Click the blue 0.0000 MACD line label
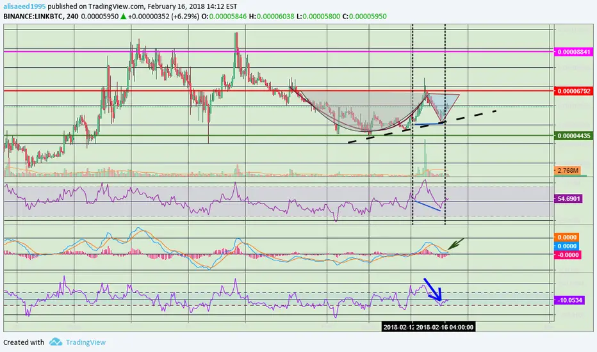 [566, 246]
